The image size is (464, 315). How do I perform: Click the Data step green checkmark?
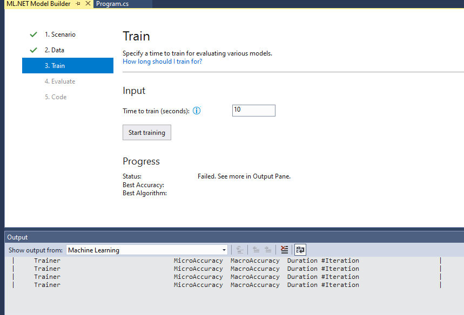33,50
